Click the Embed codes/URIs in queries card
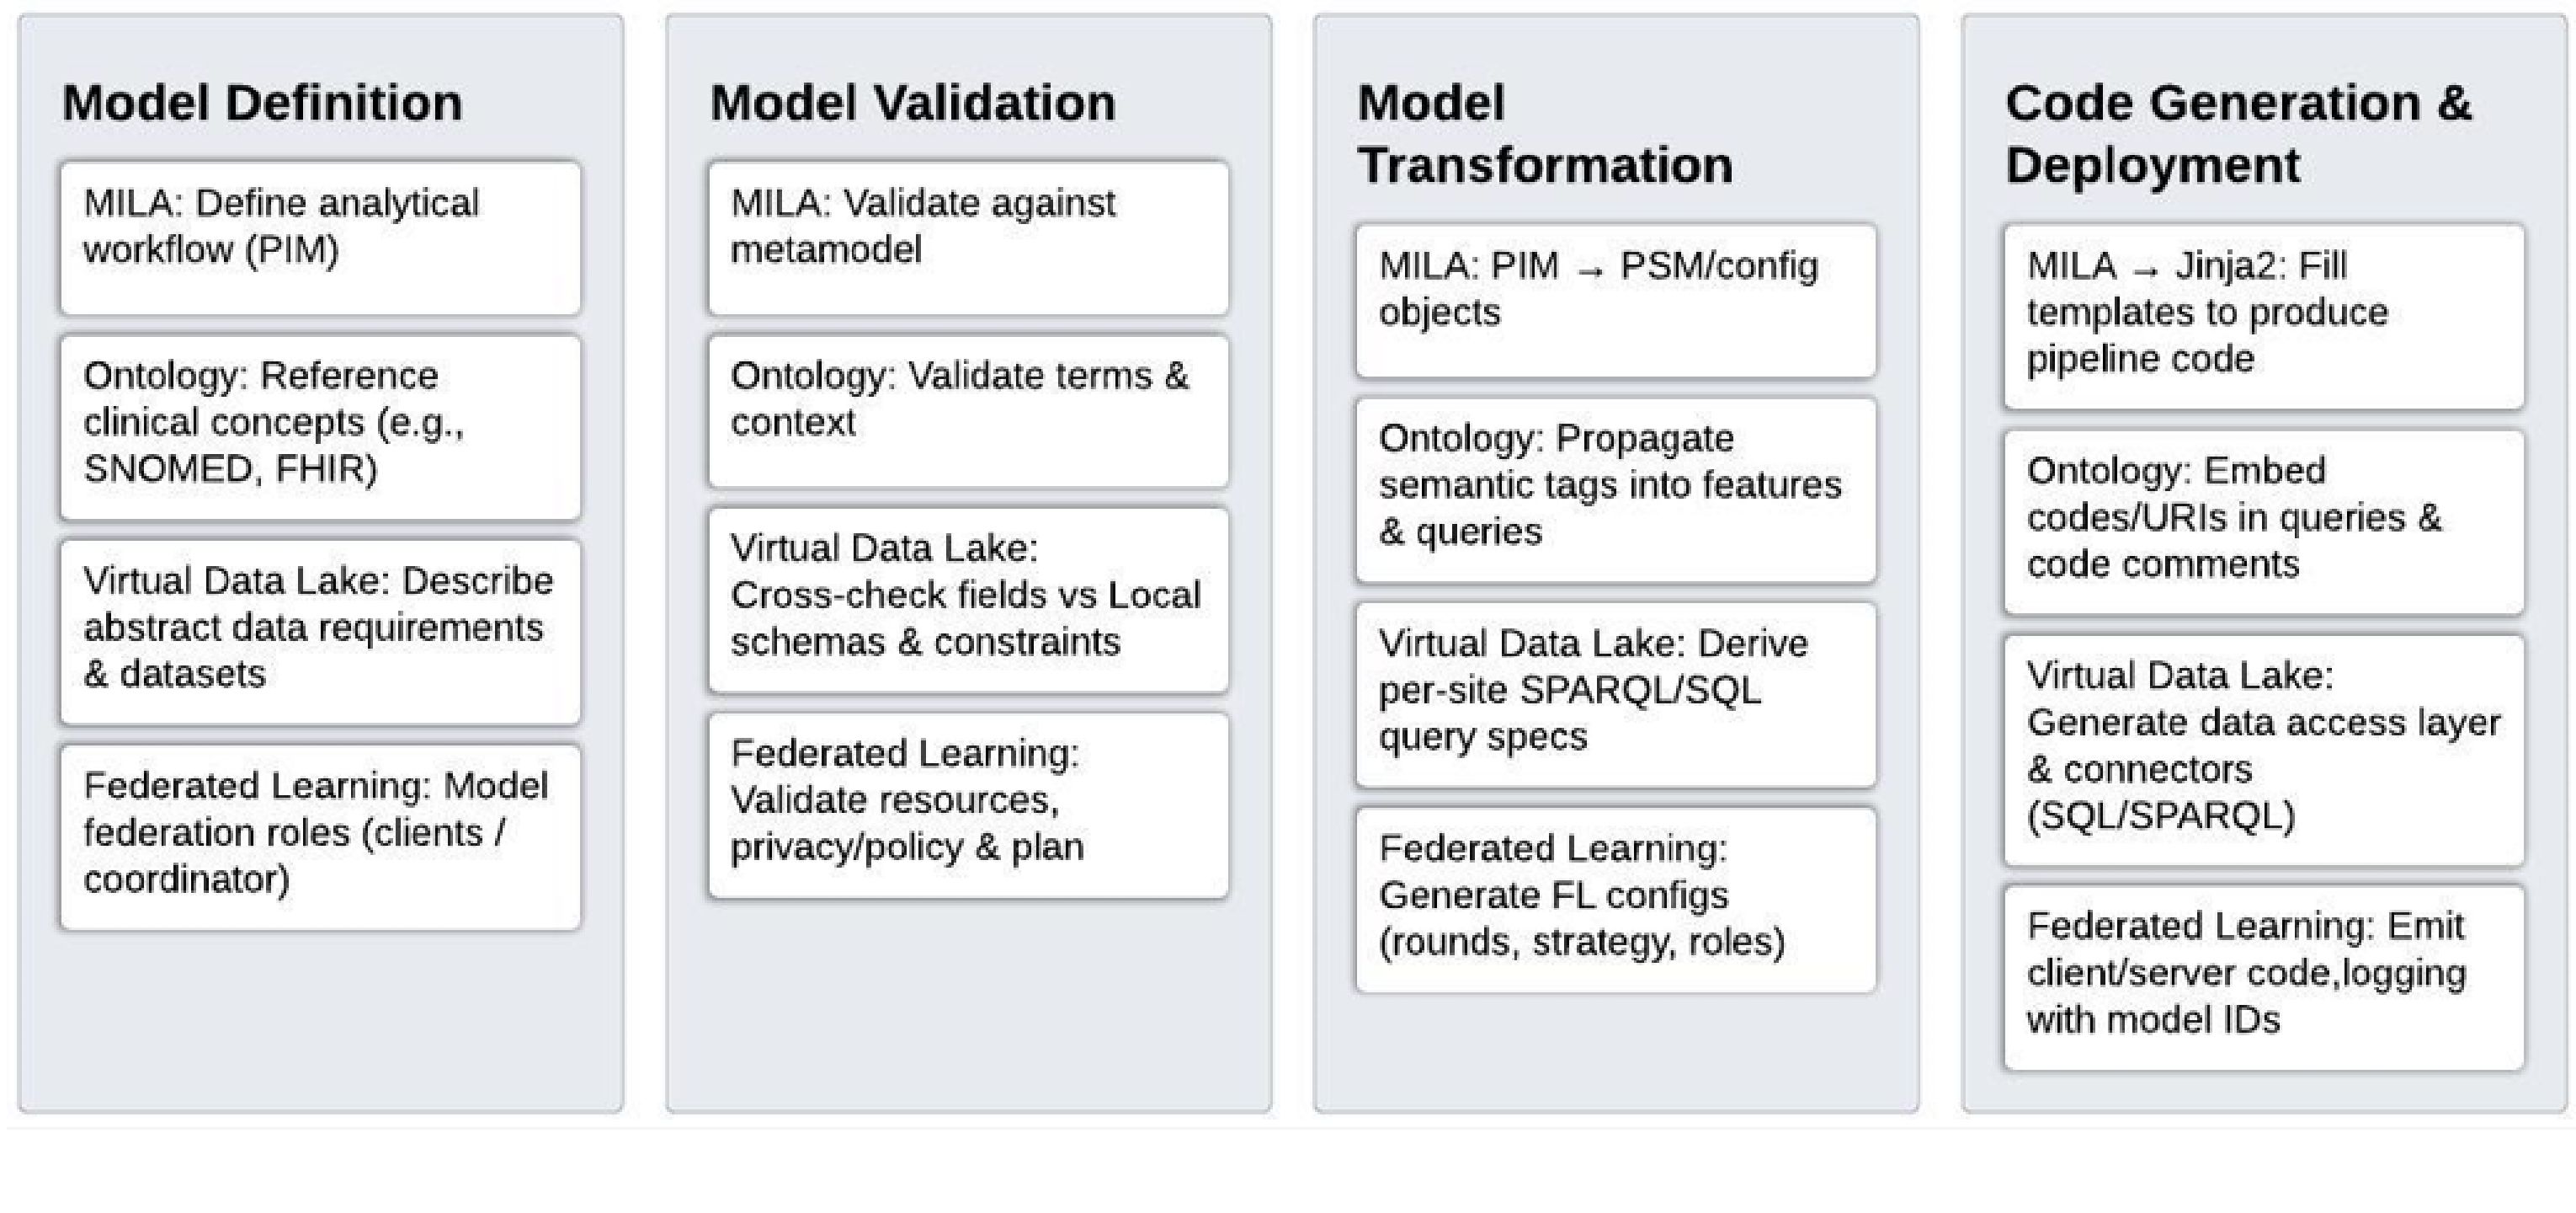This screenshot has width=2576, height=1213. pyautogui.click(x=2263, y=521)
